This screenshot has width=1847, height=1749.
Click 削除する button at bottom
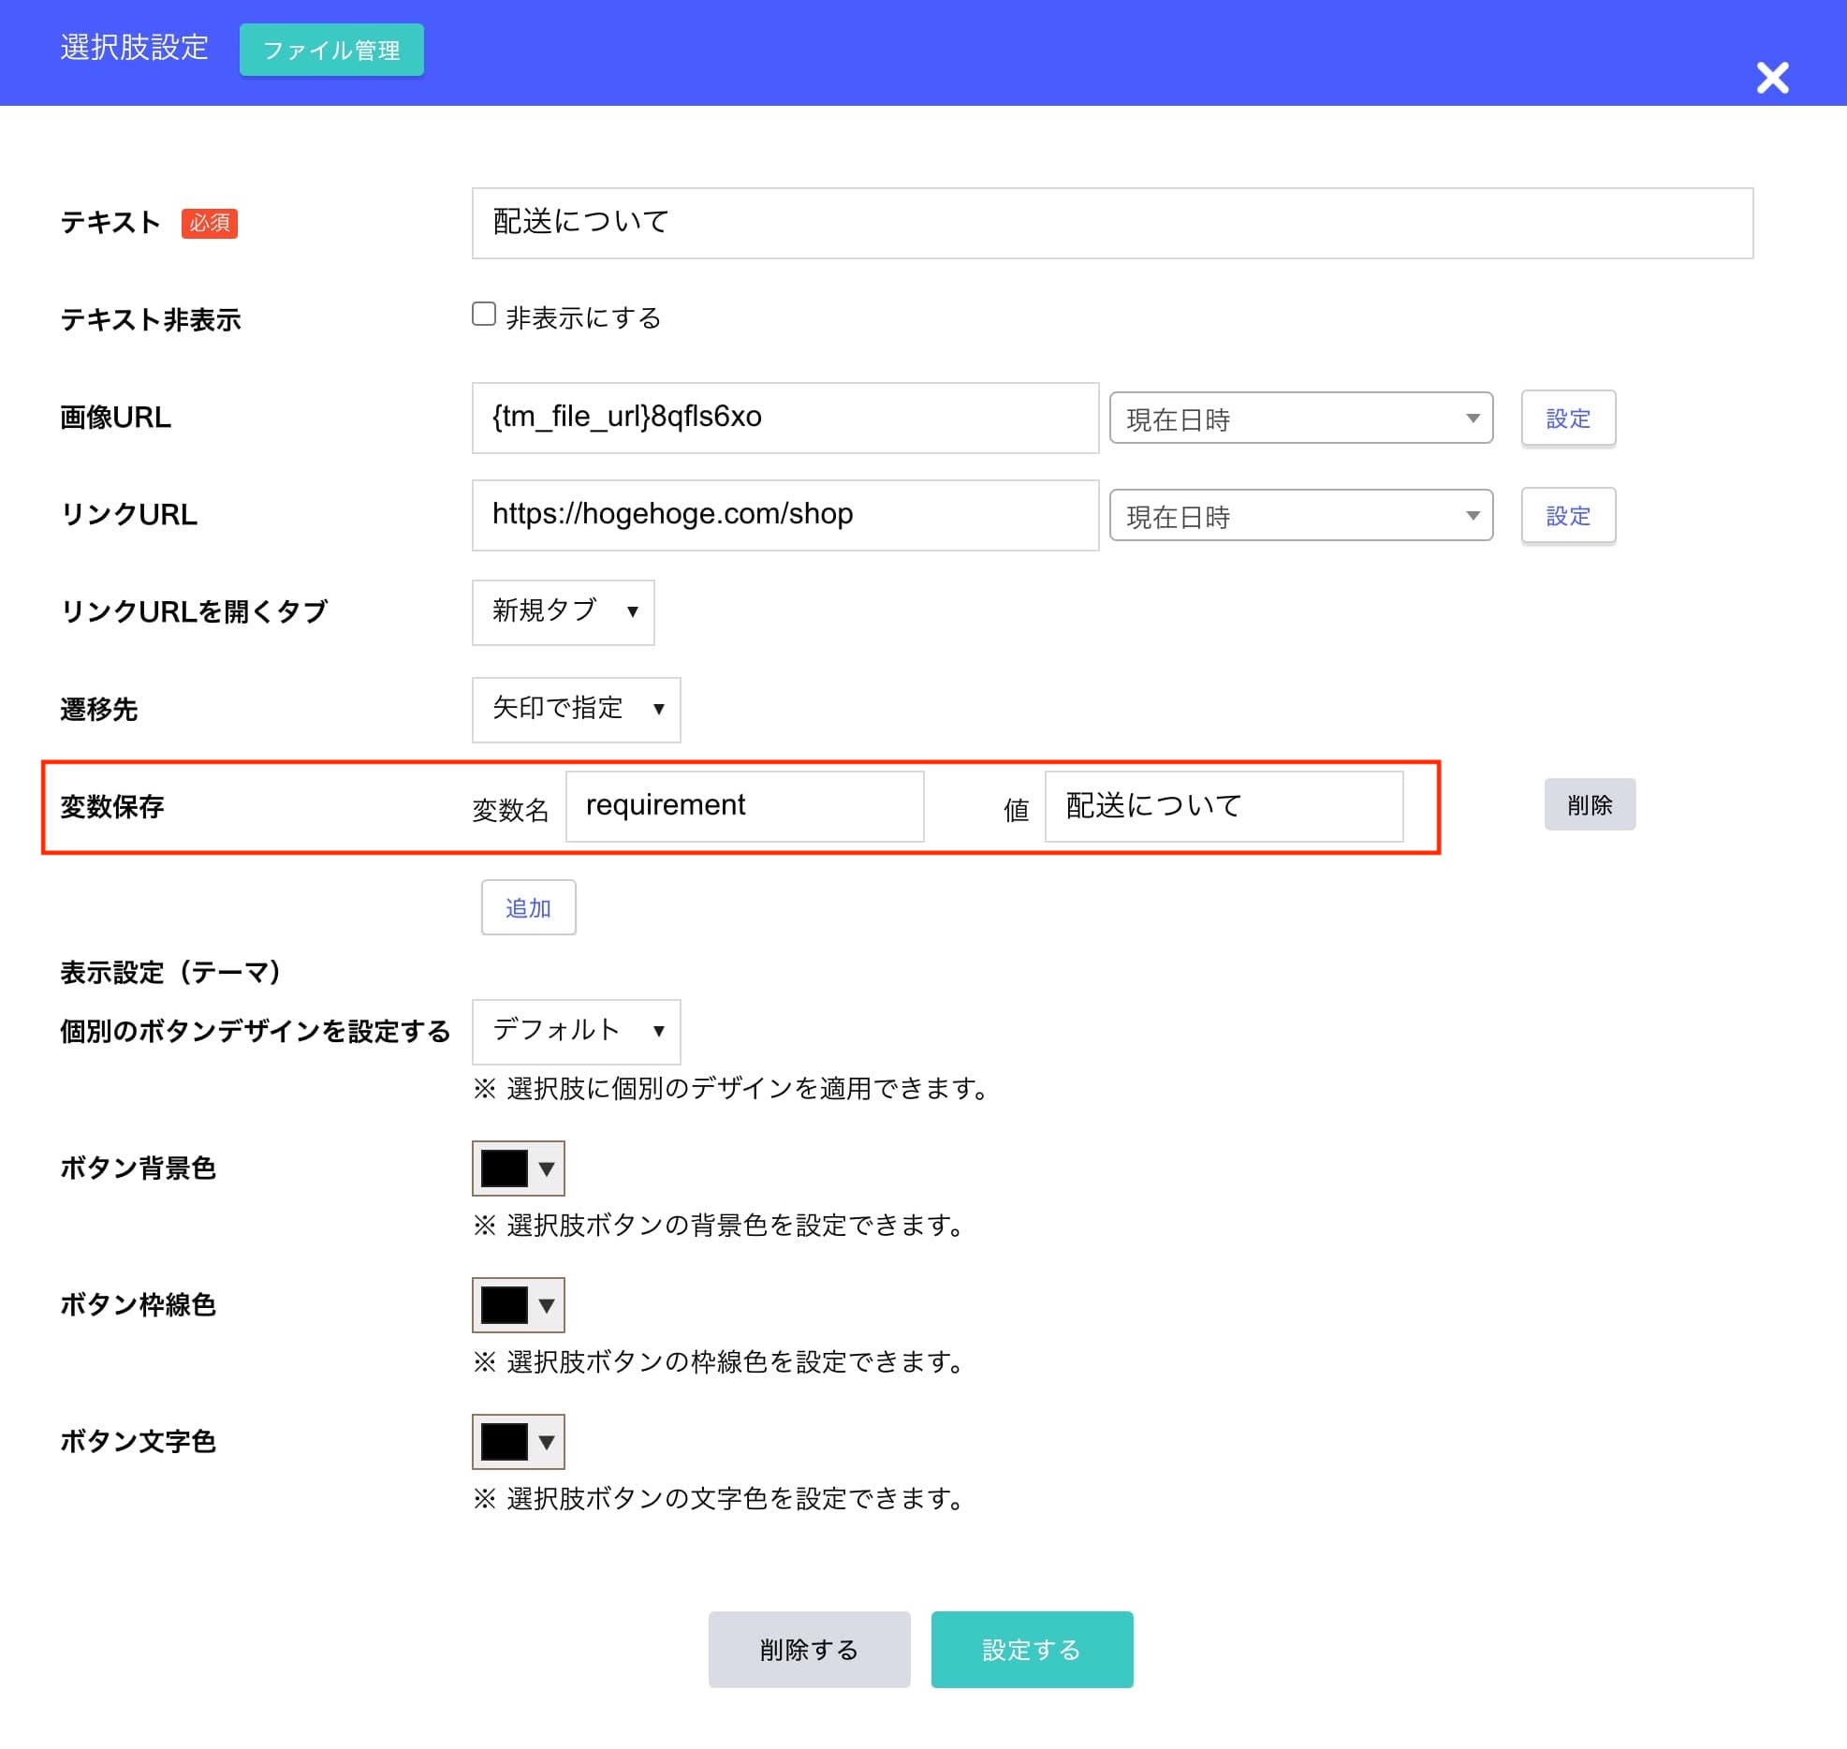(x=809, y=1650)
